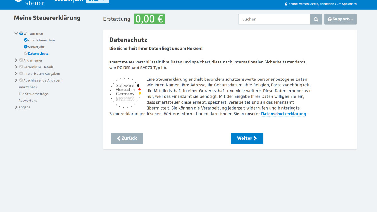Click the Software Hosted in Germany seal
The height and width of the screenshot is (212, 377).
(x=125, y=93)
